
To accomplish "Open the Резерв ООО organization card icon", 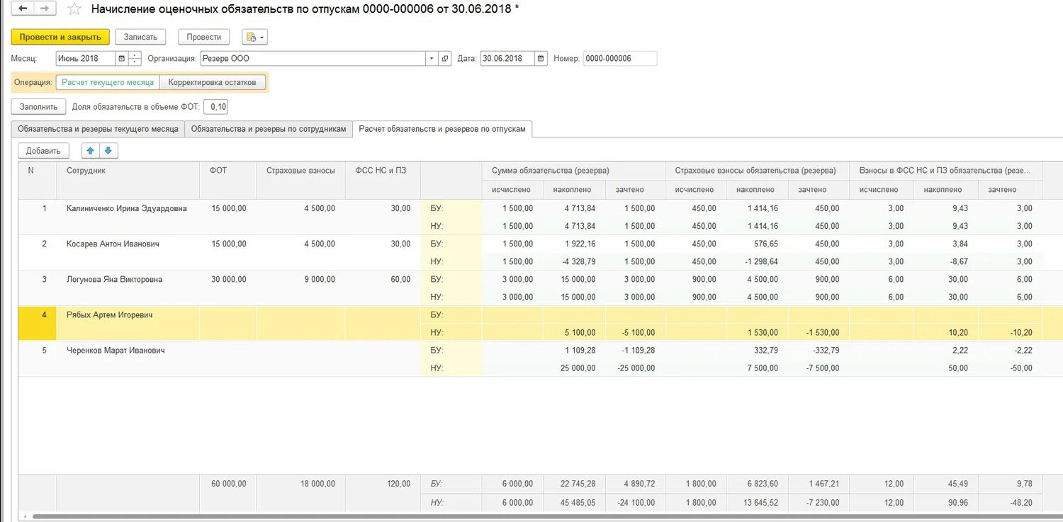I will coord(445,59).
